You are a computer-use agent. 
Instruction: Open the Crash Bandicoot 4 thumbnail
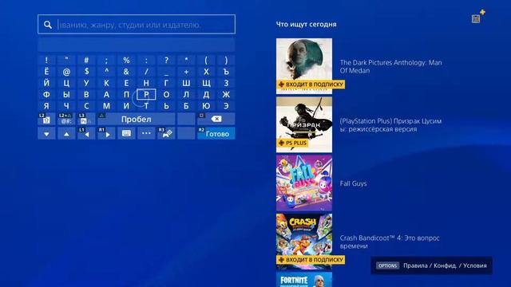pos(304,242)
